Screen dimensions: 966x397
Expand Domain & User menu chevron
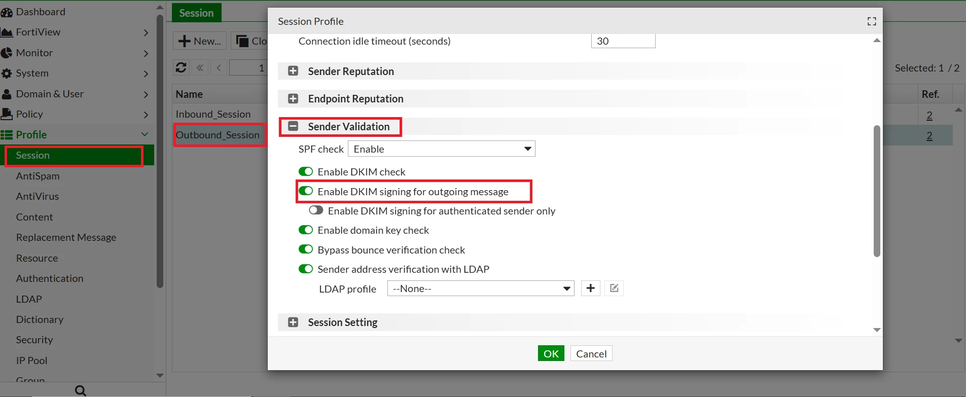click(146, 94)
